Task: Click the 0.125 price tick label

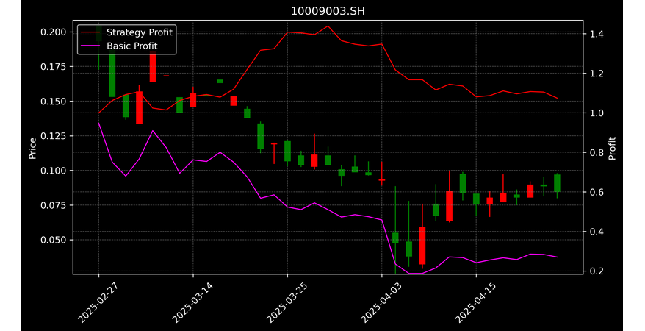Action: click(54, 136)
